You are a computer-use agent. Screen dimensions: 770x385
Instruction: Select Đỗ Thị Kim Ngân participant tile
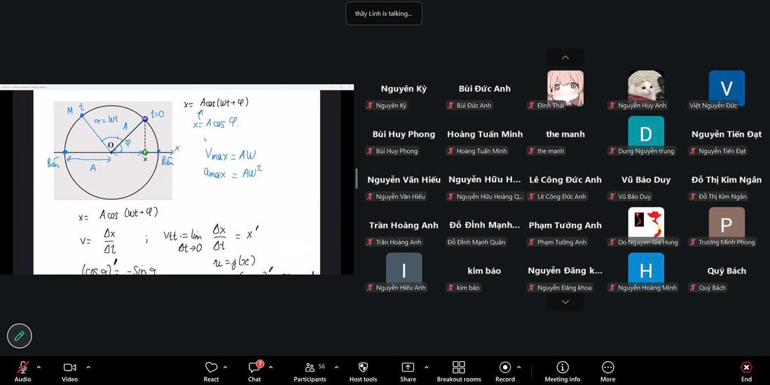coord(727,181)
